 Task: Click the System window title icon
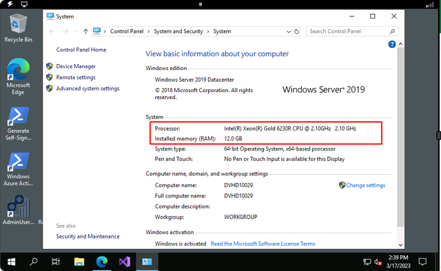pyautogui.click(x=50, y=17)
